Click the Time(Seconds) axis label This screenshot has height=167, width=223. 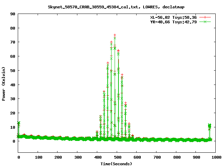tap(116, 164)
